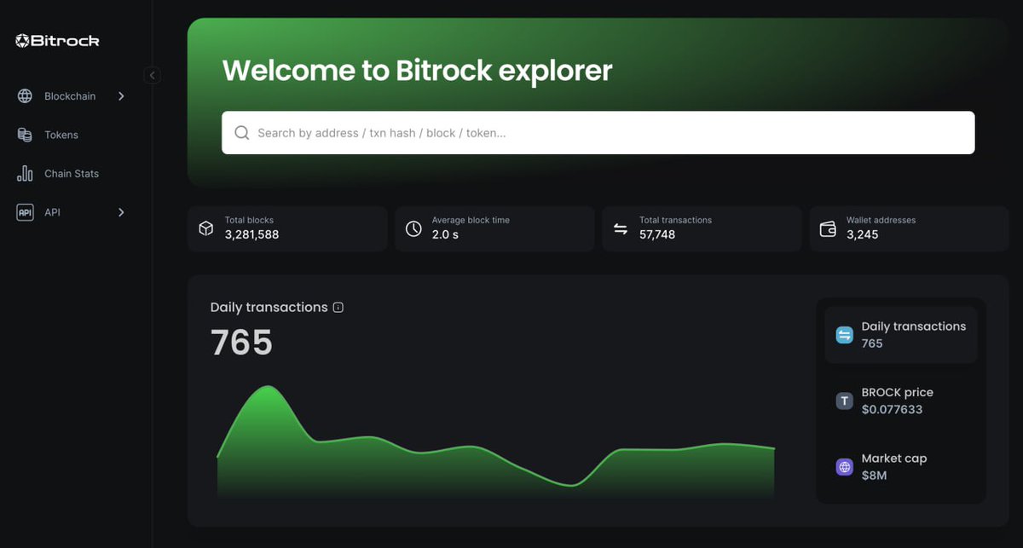Click the purple Market cap globe icon

(844, 467)
